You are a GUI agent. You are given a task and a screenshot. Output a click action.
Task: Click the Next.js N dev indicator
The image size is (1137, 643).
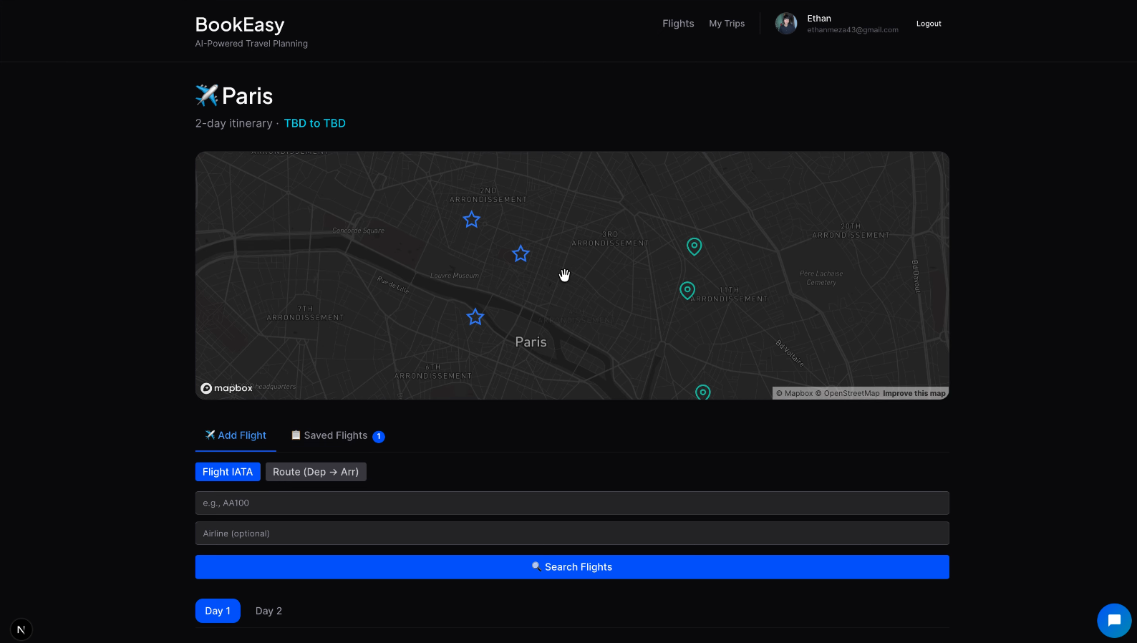[21, 629]
